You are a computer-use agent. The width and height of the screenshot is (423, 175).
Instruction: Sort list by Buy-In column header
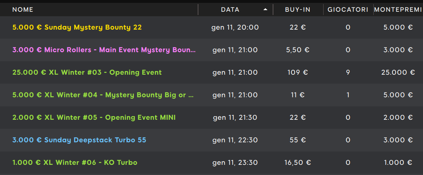tap(297, 9)
